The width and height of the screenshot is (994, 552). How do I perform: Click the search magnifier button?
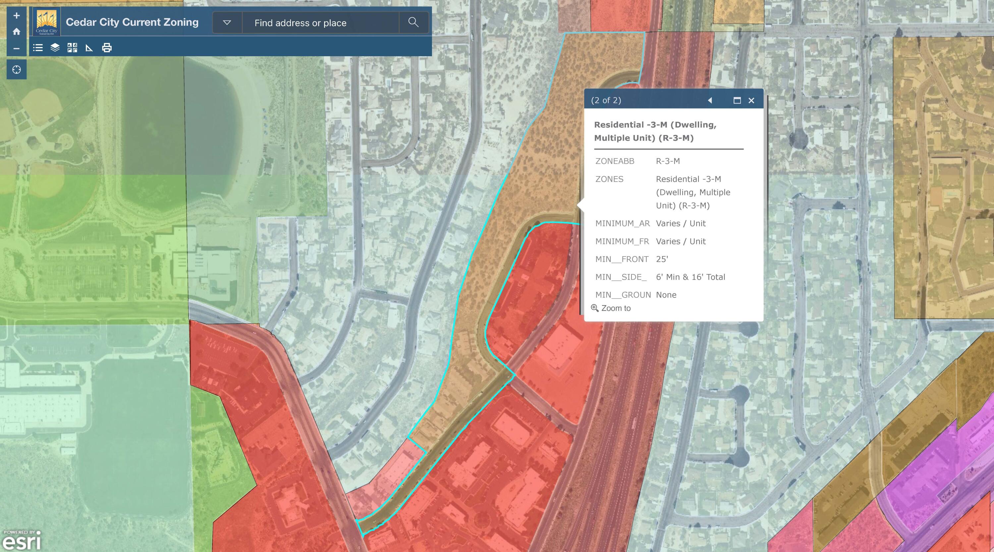413,23
